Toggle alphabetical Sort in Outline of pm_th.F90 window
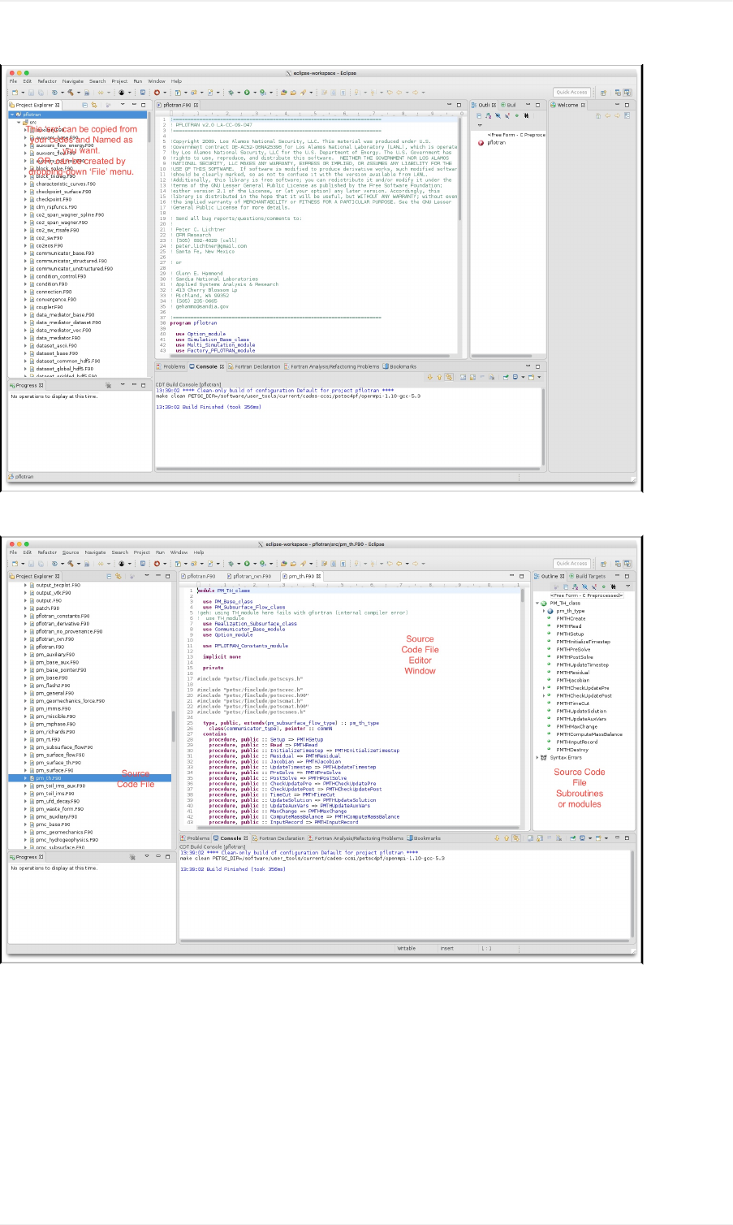This screenshot has height=1225, width=733. [575, 587]
